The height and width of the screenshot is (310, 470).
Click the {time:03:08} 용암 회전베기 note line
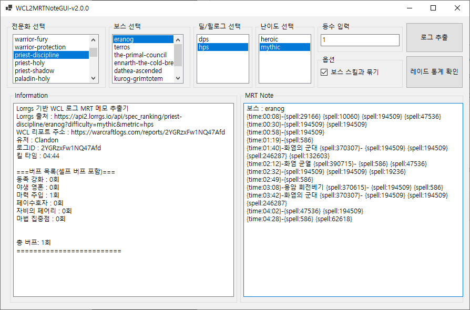[345, 188]
